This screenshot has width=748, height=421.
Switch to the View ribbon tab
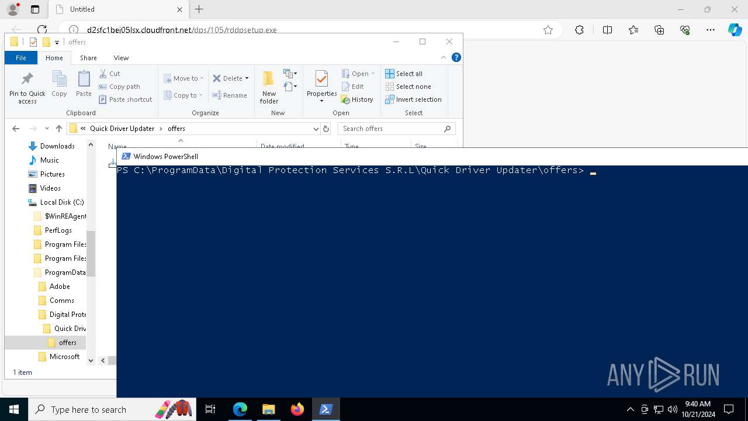pos(121,58)
